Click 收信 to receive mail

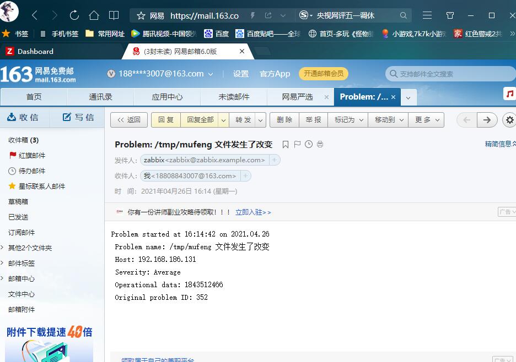pyautogui.click(x=23, y=117)
